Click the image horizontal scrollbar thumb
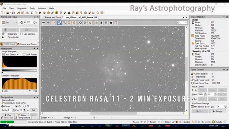The width and height of the screenshot is (229, 129). [x=113, y=113]
